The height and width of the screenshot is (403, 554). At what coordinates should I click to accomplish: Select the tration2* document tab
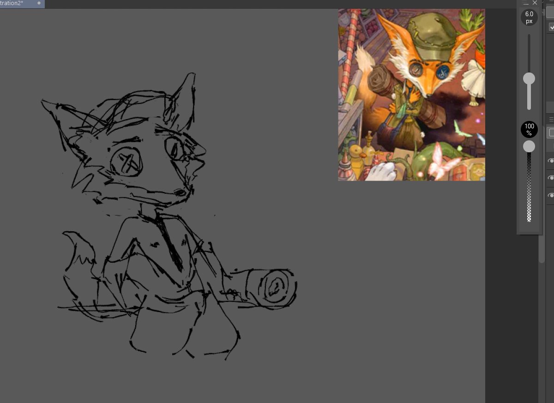pos(22,4)
